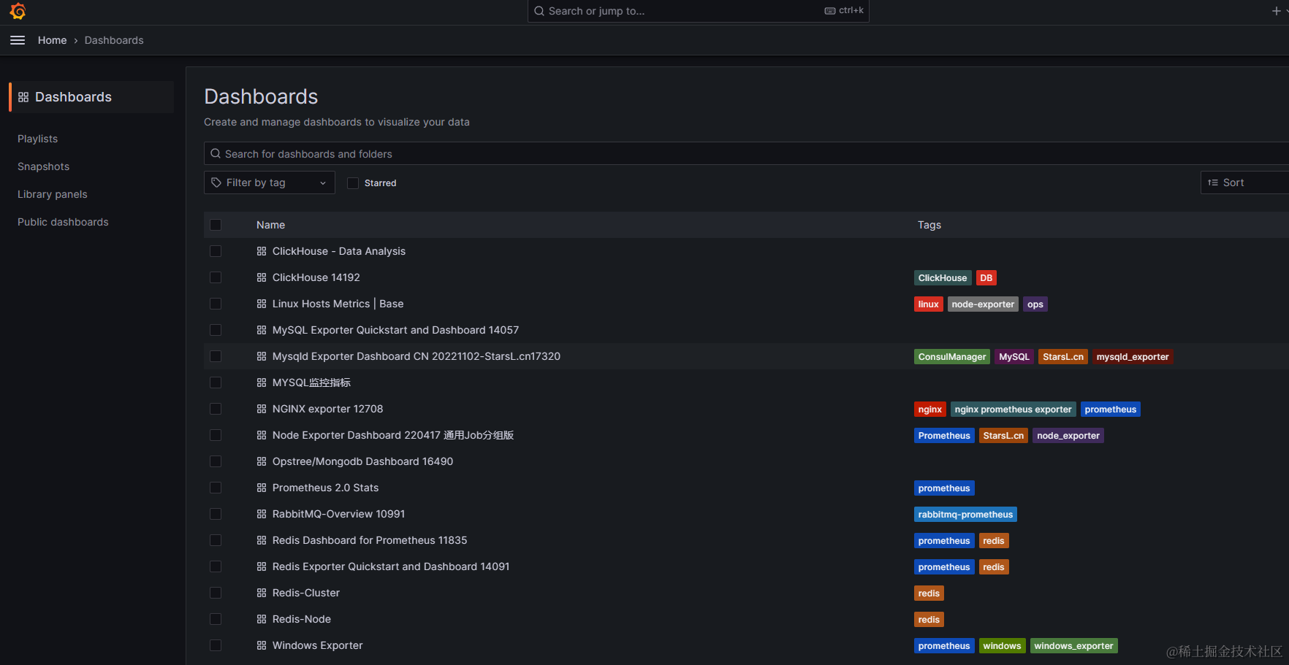1289x665 pixels.
Task: Click the green windows tag
Action: [1002, 646]
